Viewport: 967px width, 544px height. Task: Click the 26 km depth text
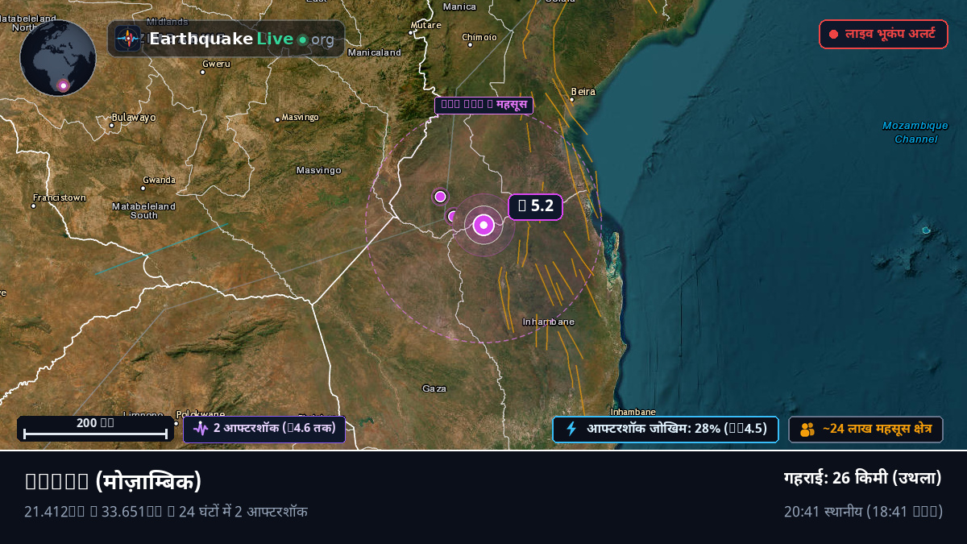coord(863,478)
